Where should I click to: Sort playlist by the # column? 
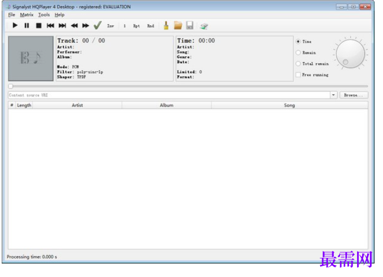pyautogui.click(x=12, y=105)
